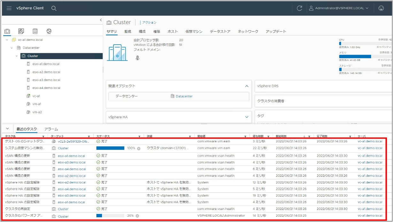
Task: Click the filter icon in ステータス column header
Action: 139,137
